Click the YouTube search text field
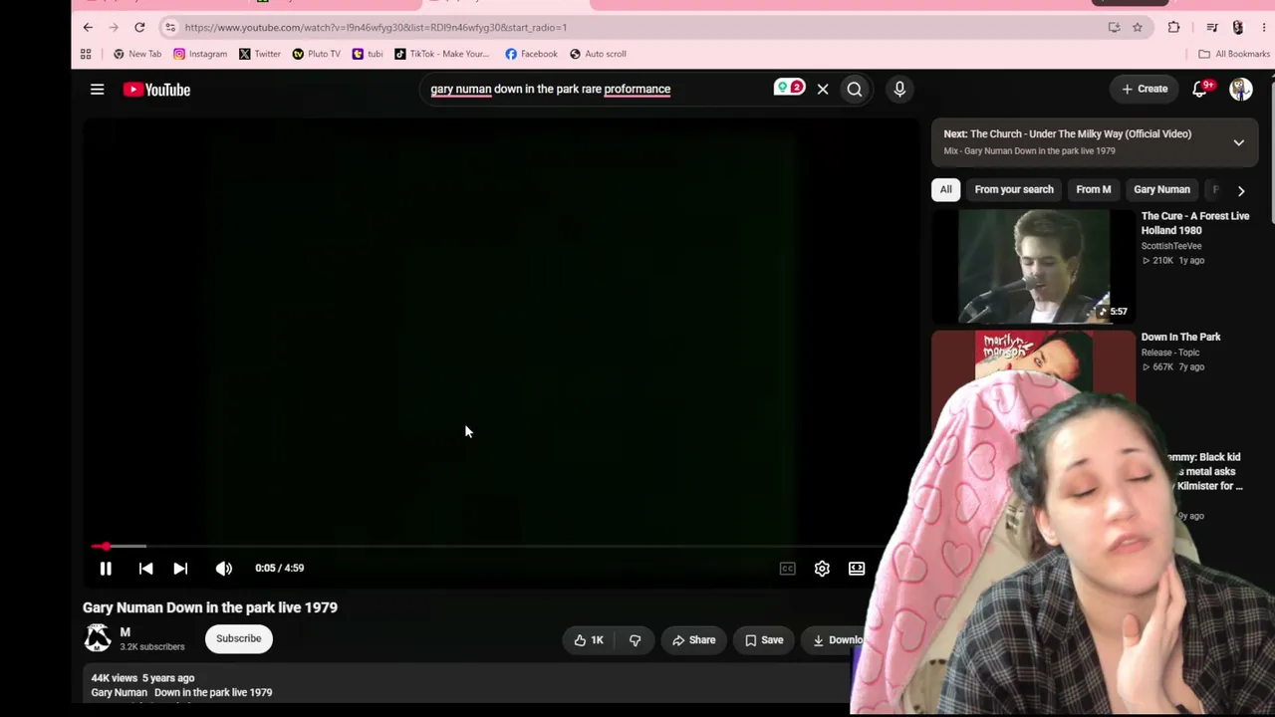Screen dimensions: 1275x717 tap(598, 90)
